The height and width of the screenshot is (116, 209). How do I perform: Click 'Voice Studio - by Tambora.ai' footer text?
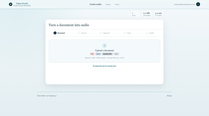click(x=47, y=96)
